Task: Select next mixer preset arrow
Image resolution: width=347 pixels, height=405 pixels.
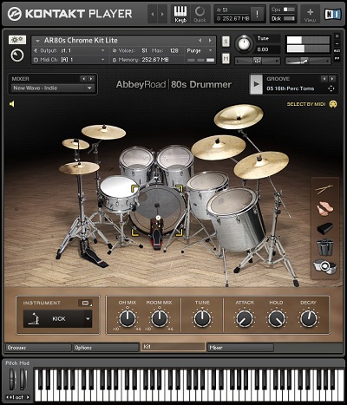Action: (91, 79)
